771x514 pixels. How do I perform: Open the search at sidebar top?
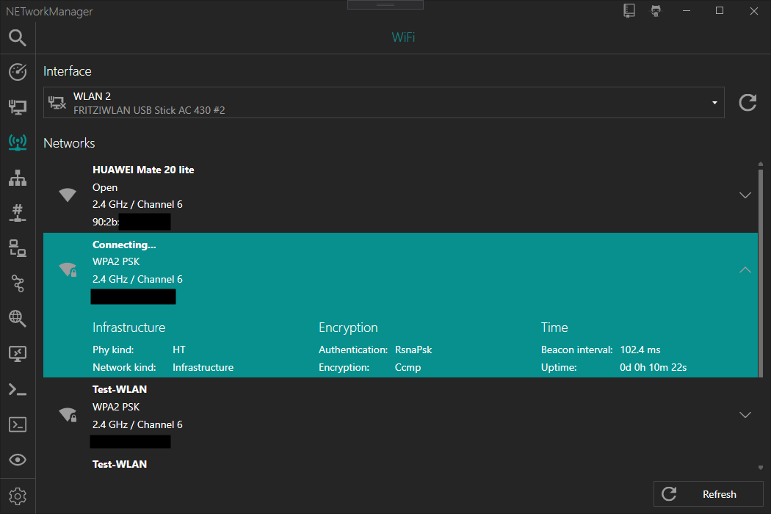pos(17,37)
